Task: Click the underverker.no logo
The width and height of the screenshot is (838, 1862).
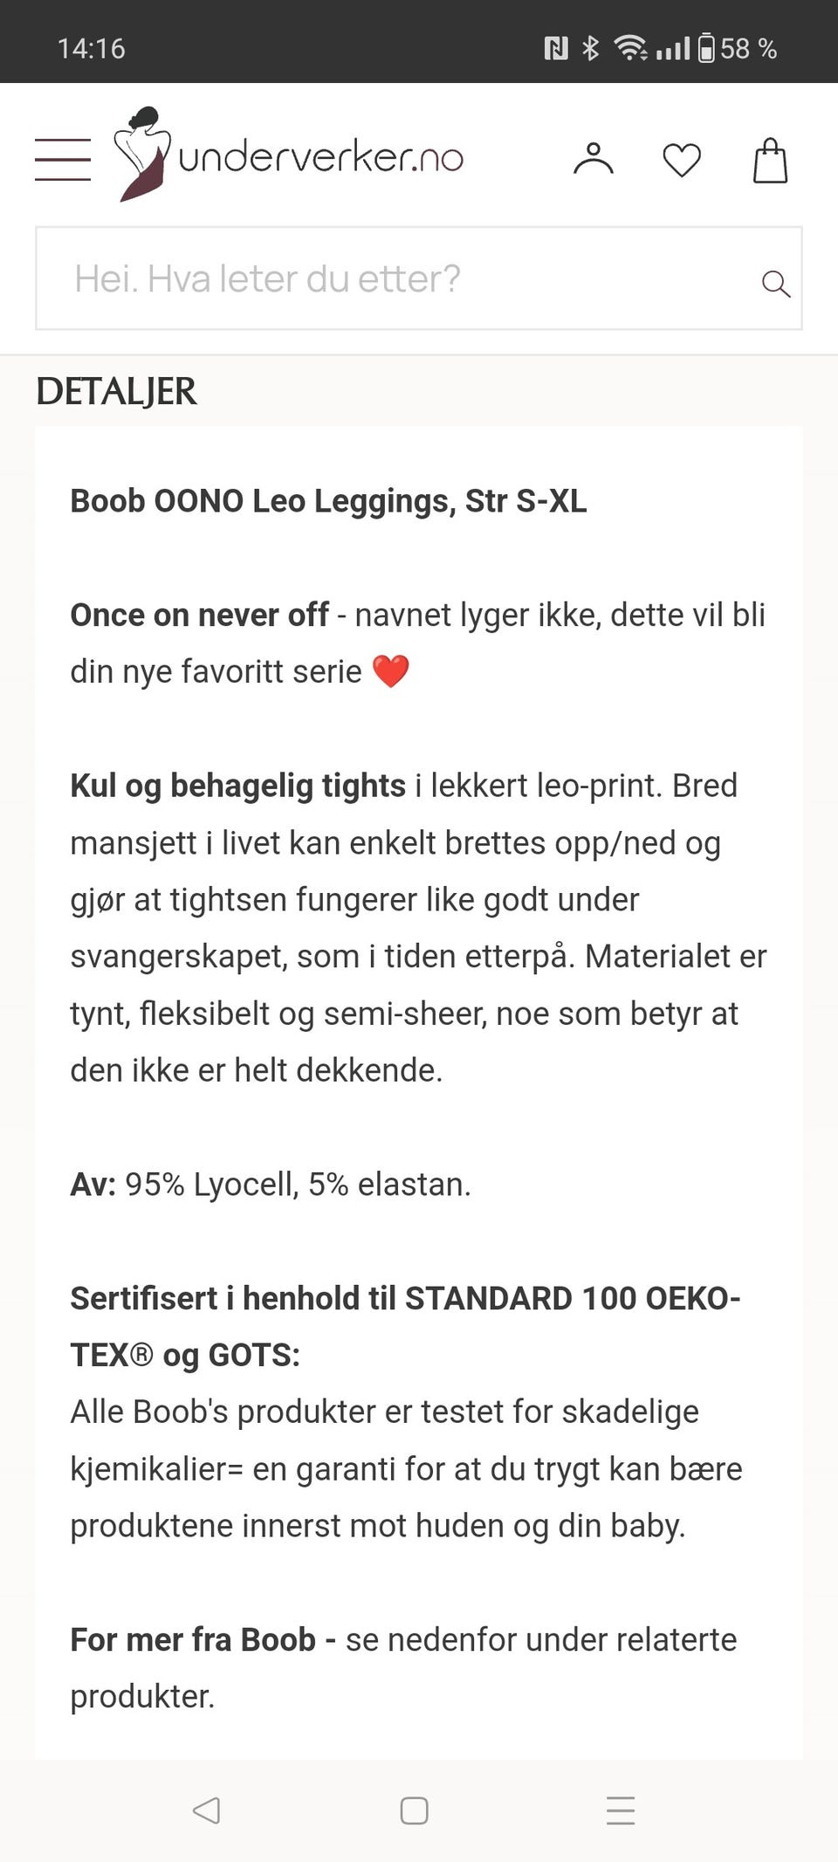Action: coord(290,156)
